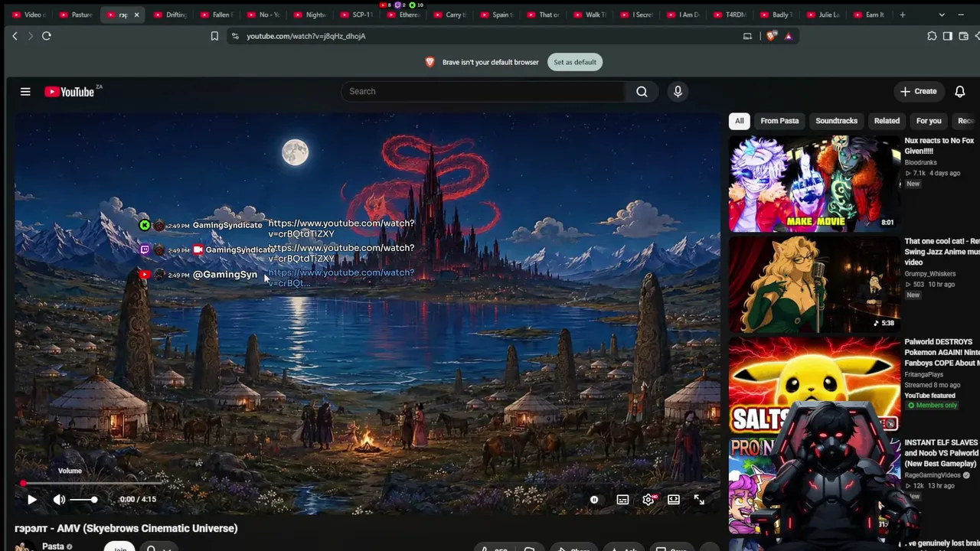The width and height of the screenshot is (980, 551).
Task: Switch to the "Drifting" browser tab
Action: pyautogui.click(x=170, y=15)
